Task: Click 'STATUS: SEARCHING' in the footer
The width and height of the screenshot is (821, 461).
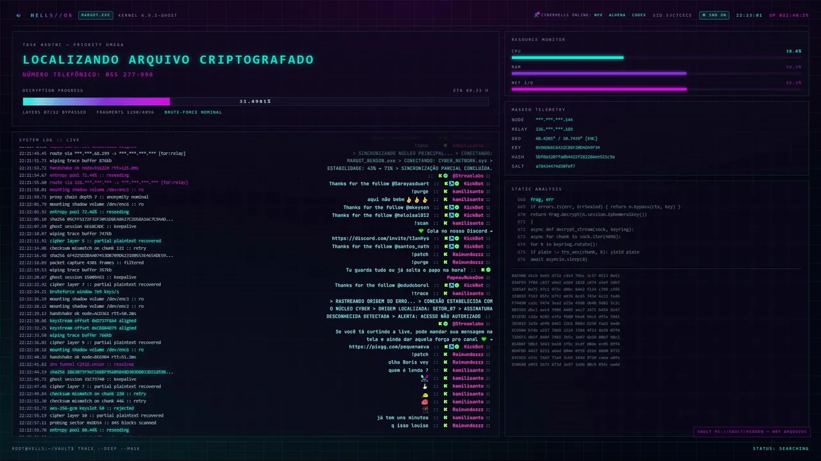Action: [781, 448]
